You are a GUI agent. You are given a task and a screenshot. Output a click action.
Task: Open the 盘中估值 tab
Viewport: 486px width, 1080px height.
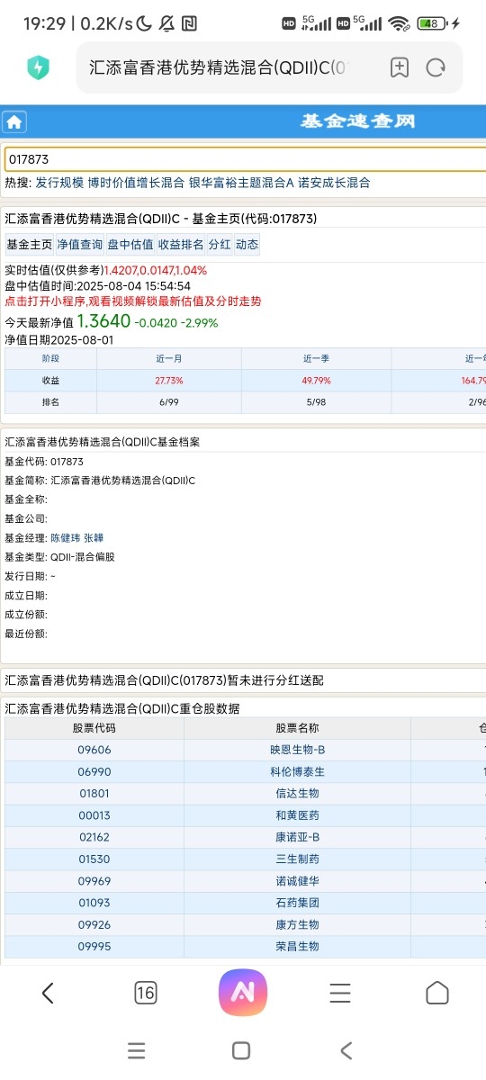(130, 244)
